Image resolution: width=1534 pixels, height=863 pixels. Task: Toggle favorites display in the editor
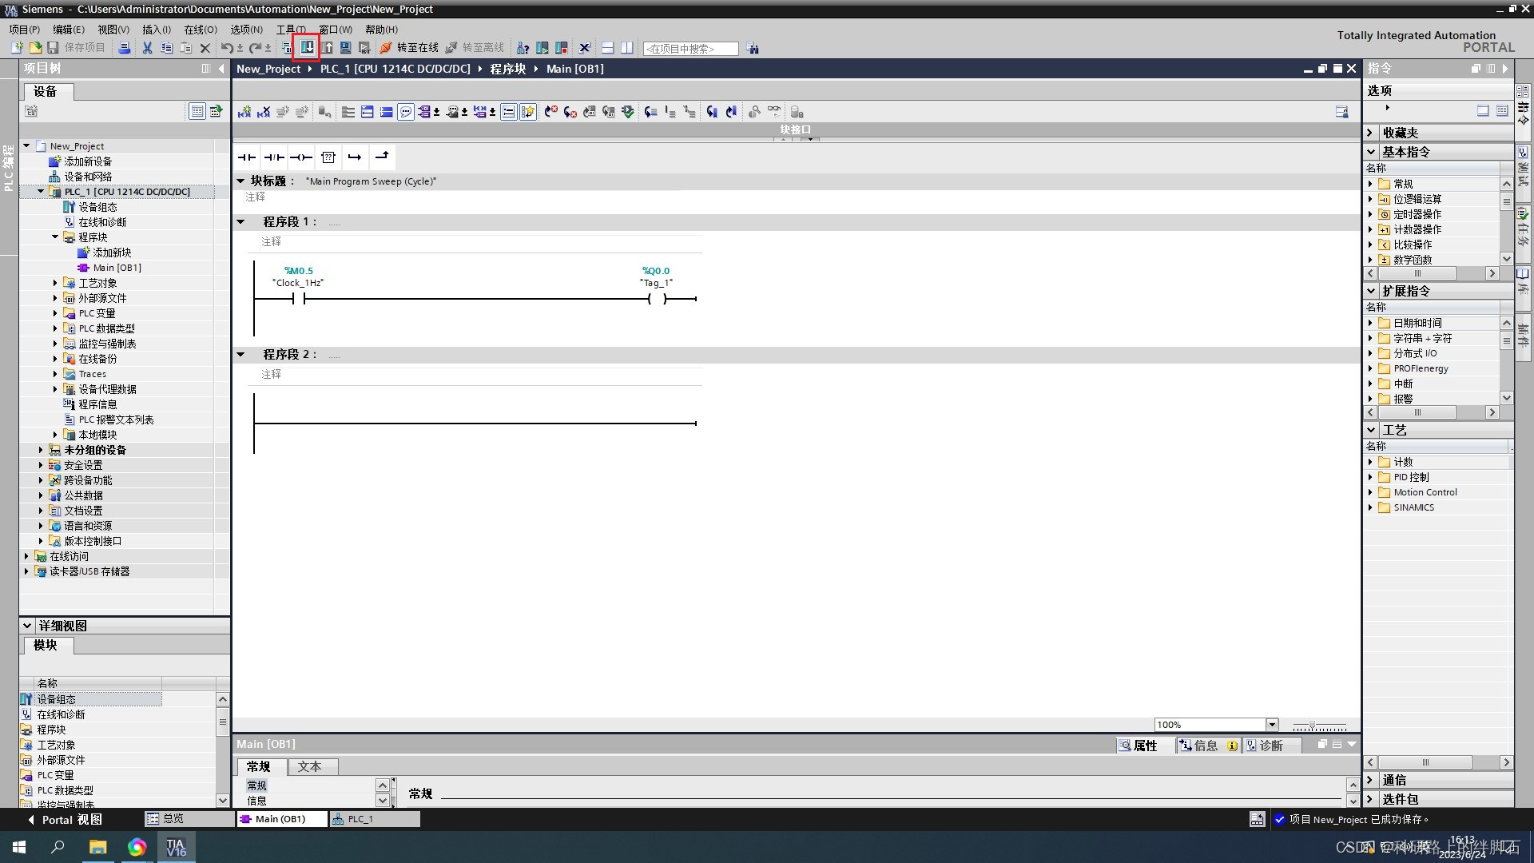(528, 112)
